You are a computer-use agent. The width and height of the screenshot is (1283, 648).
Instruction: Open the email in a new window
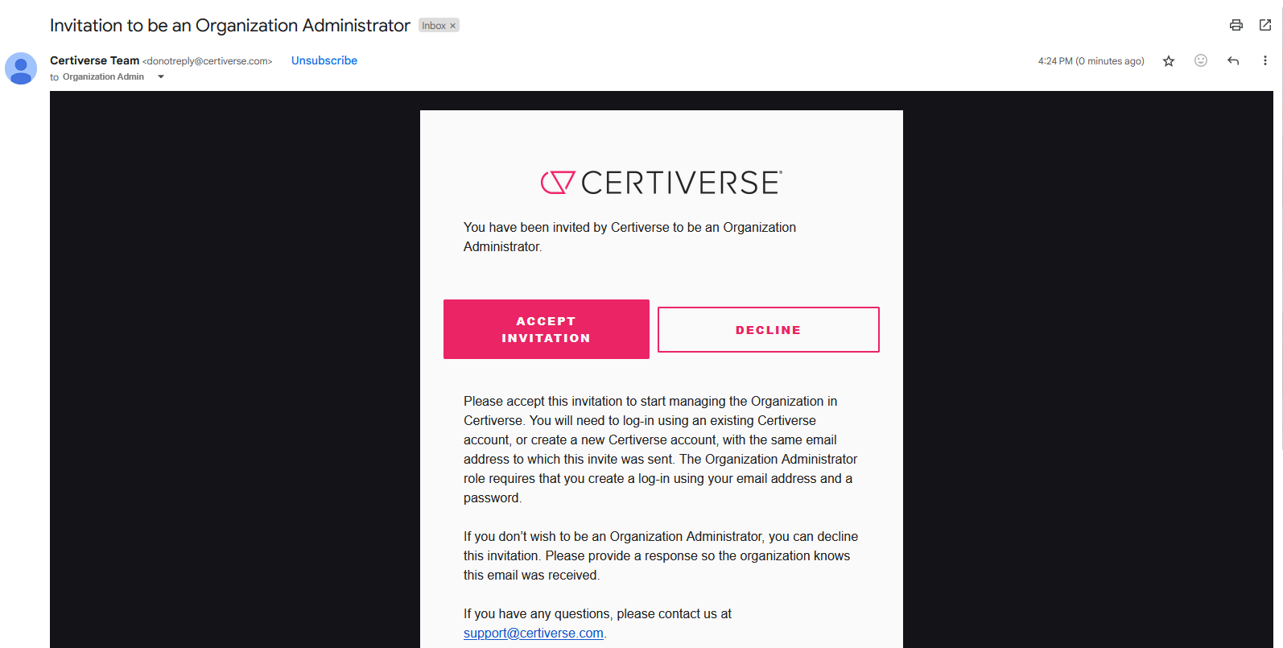1265,25
